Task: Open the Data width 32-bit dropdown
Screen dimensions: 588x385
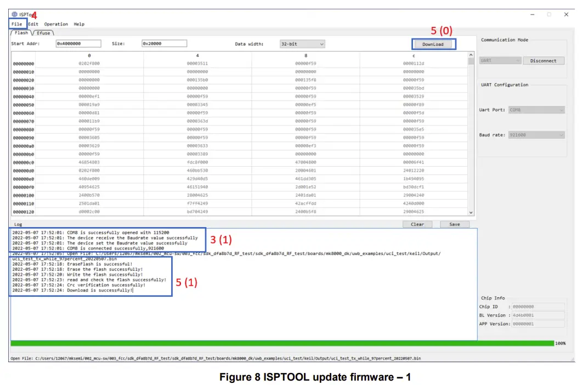Action: (x=302, y=44)
